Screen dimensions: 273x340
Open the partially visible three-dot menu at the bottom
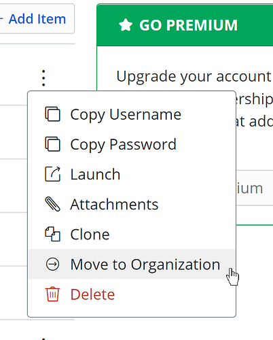point(43,339)
